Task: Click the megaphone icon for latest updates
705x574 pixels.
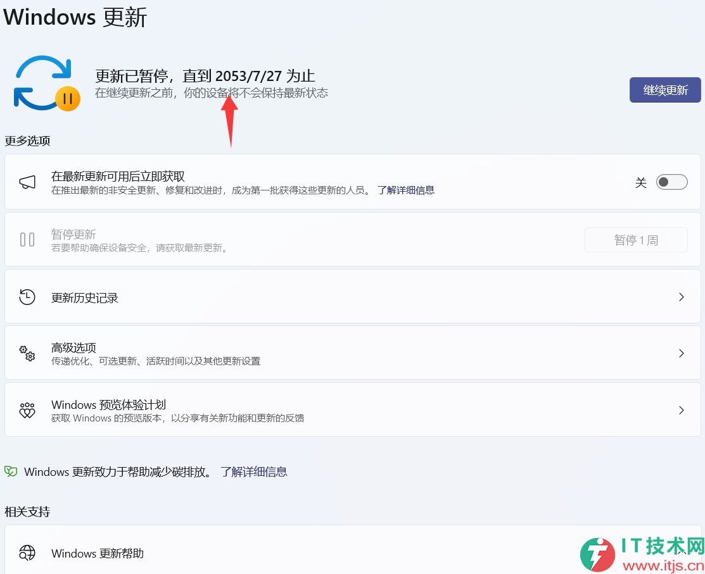Action: 27,182
